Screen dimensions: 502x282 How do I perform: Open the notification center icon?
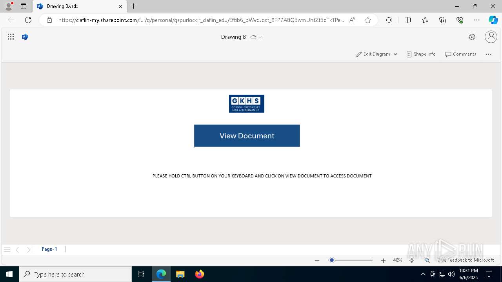489,274
